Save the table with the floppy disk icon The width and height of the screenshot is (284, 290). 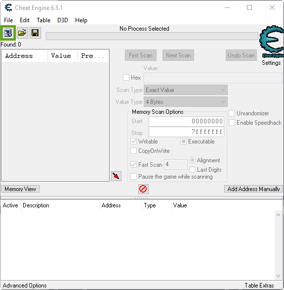(35, 33)
